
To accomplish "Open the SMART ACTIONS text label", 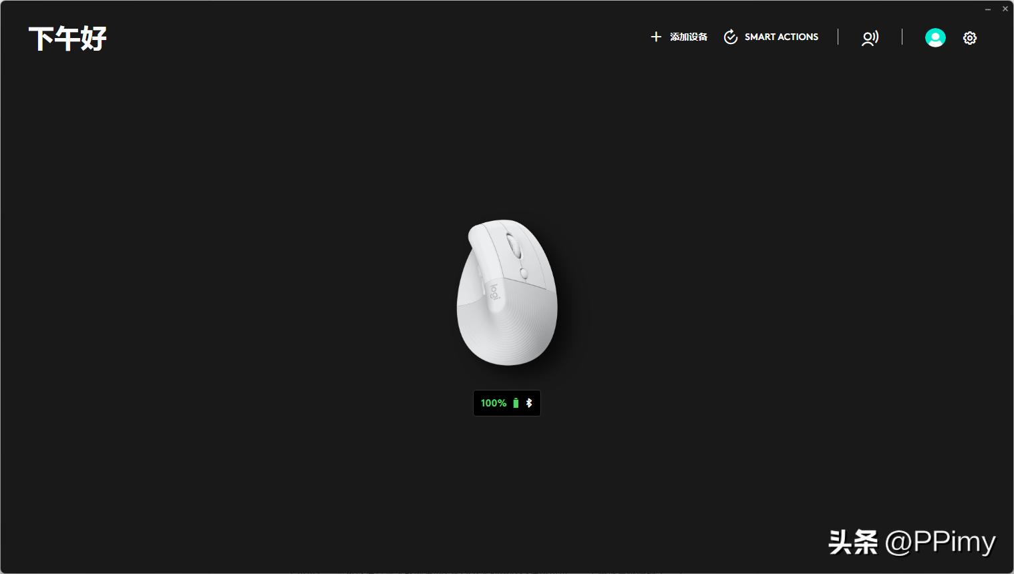I will tap(781, 37).
